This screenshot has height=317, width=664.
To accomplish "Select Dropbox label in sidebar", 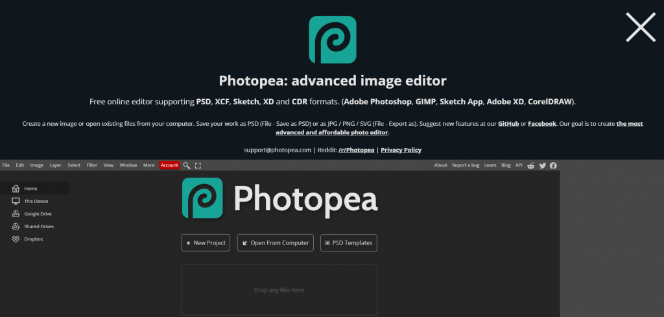I will point(34,239).
